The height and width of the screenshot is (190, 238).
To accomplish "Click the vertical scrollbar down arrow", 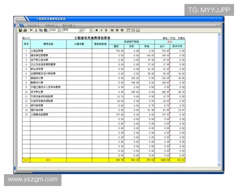I will 219,164.
